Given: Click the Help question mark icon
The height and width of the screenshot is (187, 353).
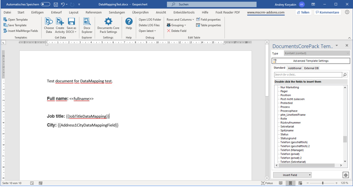Looking at the screenshot, I should (x=129, y=21).
